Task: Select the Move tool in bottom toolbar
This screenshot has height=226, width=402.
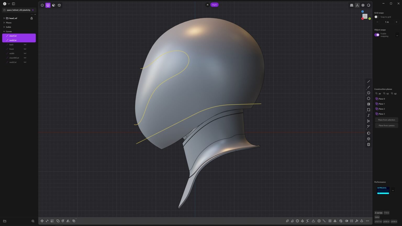Action: 42,221
